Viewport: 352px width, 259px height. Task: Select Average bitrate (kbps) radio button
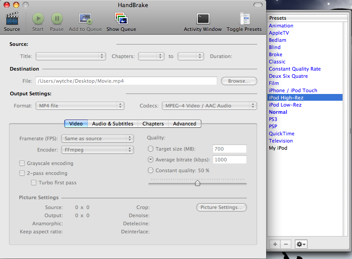151,160
